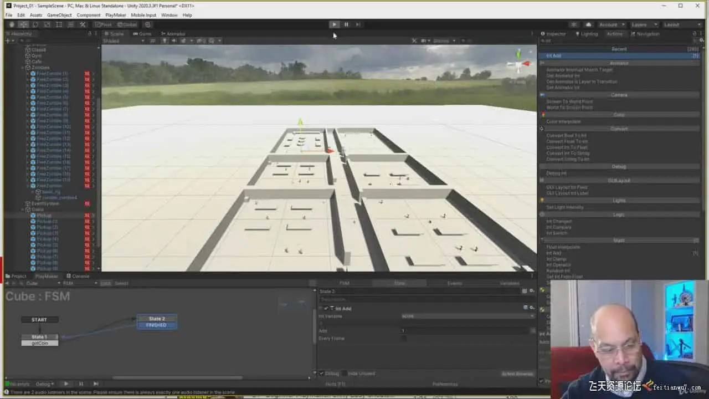Switch to the Animator tab
Image resolution: width=709 pixels, height=399 pixels.
[173, 34]
